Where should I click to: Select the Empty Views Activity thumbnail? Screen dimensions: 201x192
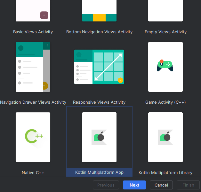(x=165, y=11)
